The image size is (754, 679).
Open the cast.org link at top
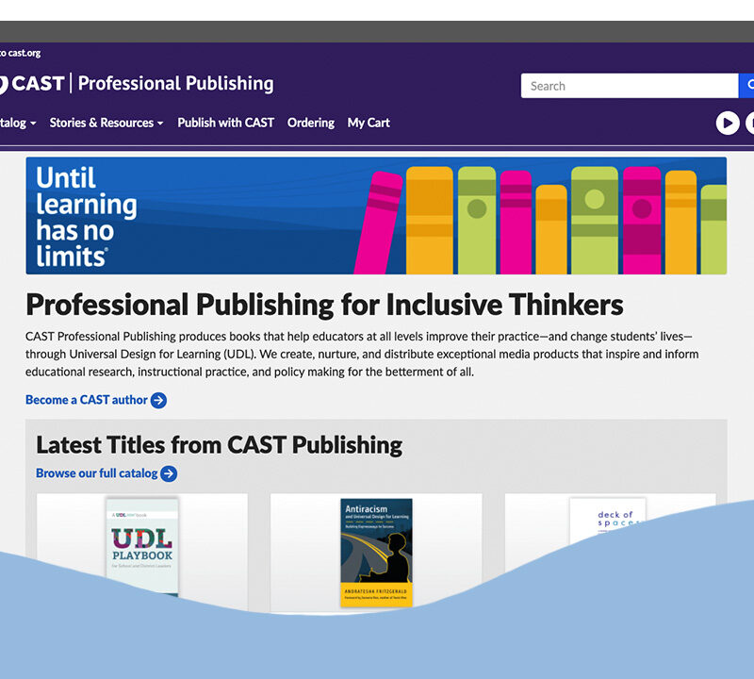(x=20, y=53)
